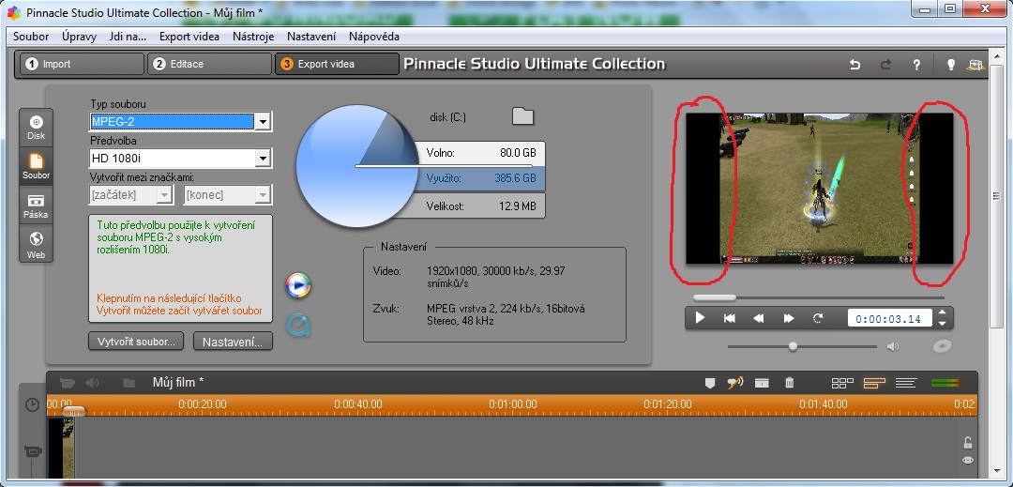Viewport: 1013px width, 487px height.
Task: Switch to the Páska output tab
Action: pyautogui.click(x=37, y=206)
